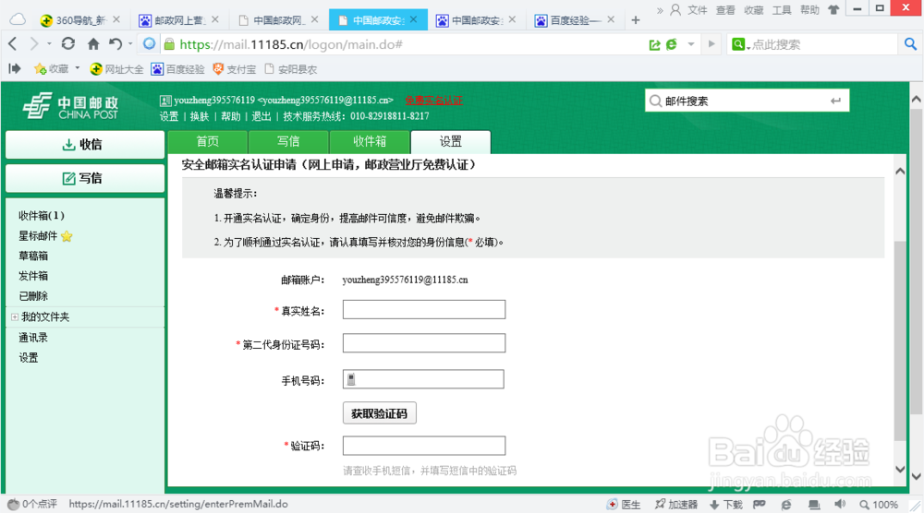This screenshot has height=513, width=924.
Task: Click the undo/restore closed tab icon
Action: pos(115,43)
